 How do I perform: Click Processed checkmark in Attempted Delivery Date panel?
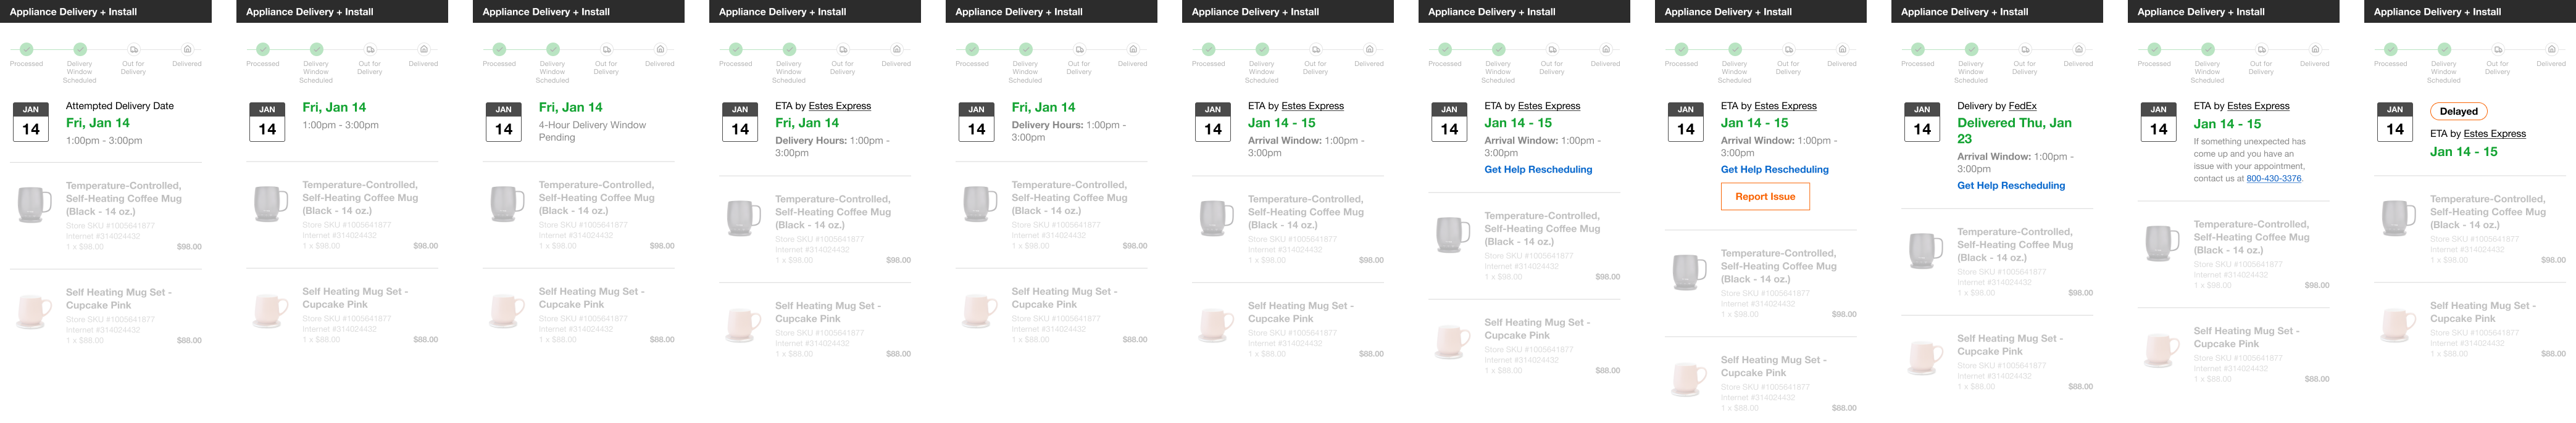tap(26, 49)
